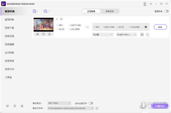Switch to the 正在转换 tab
Screen dimensions: 171x113
tap(91, 11)
